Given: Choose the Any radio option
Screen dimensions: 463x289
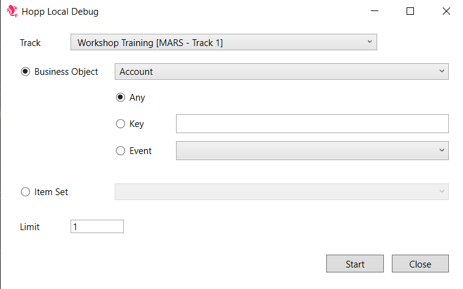Looking at the screenshot, I should [121, 98].
